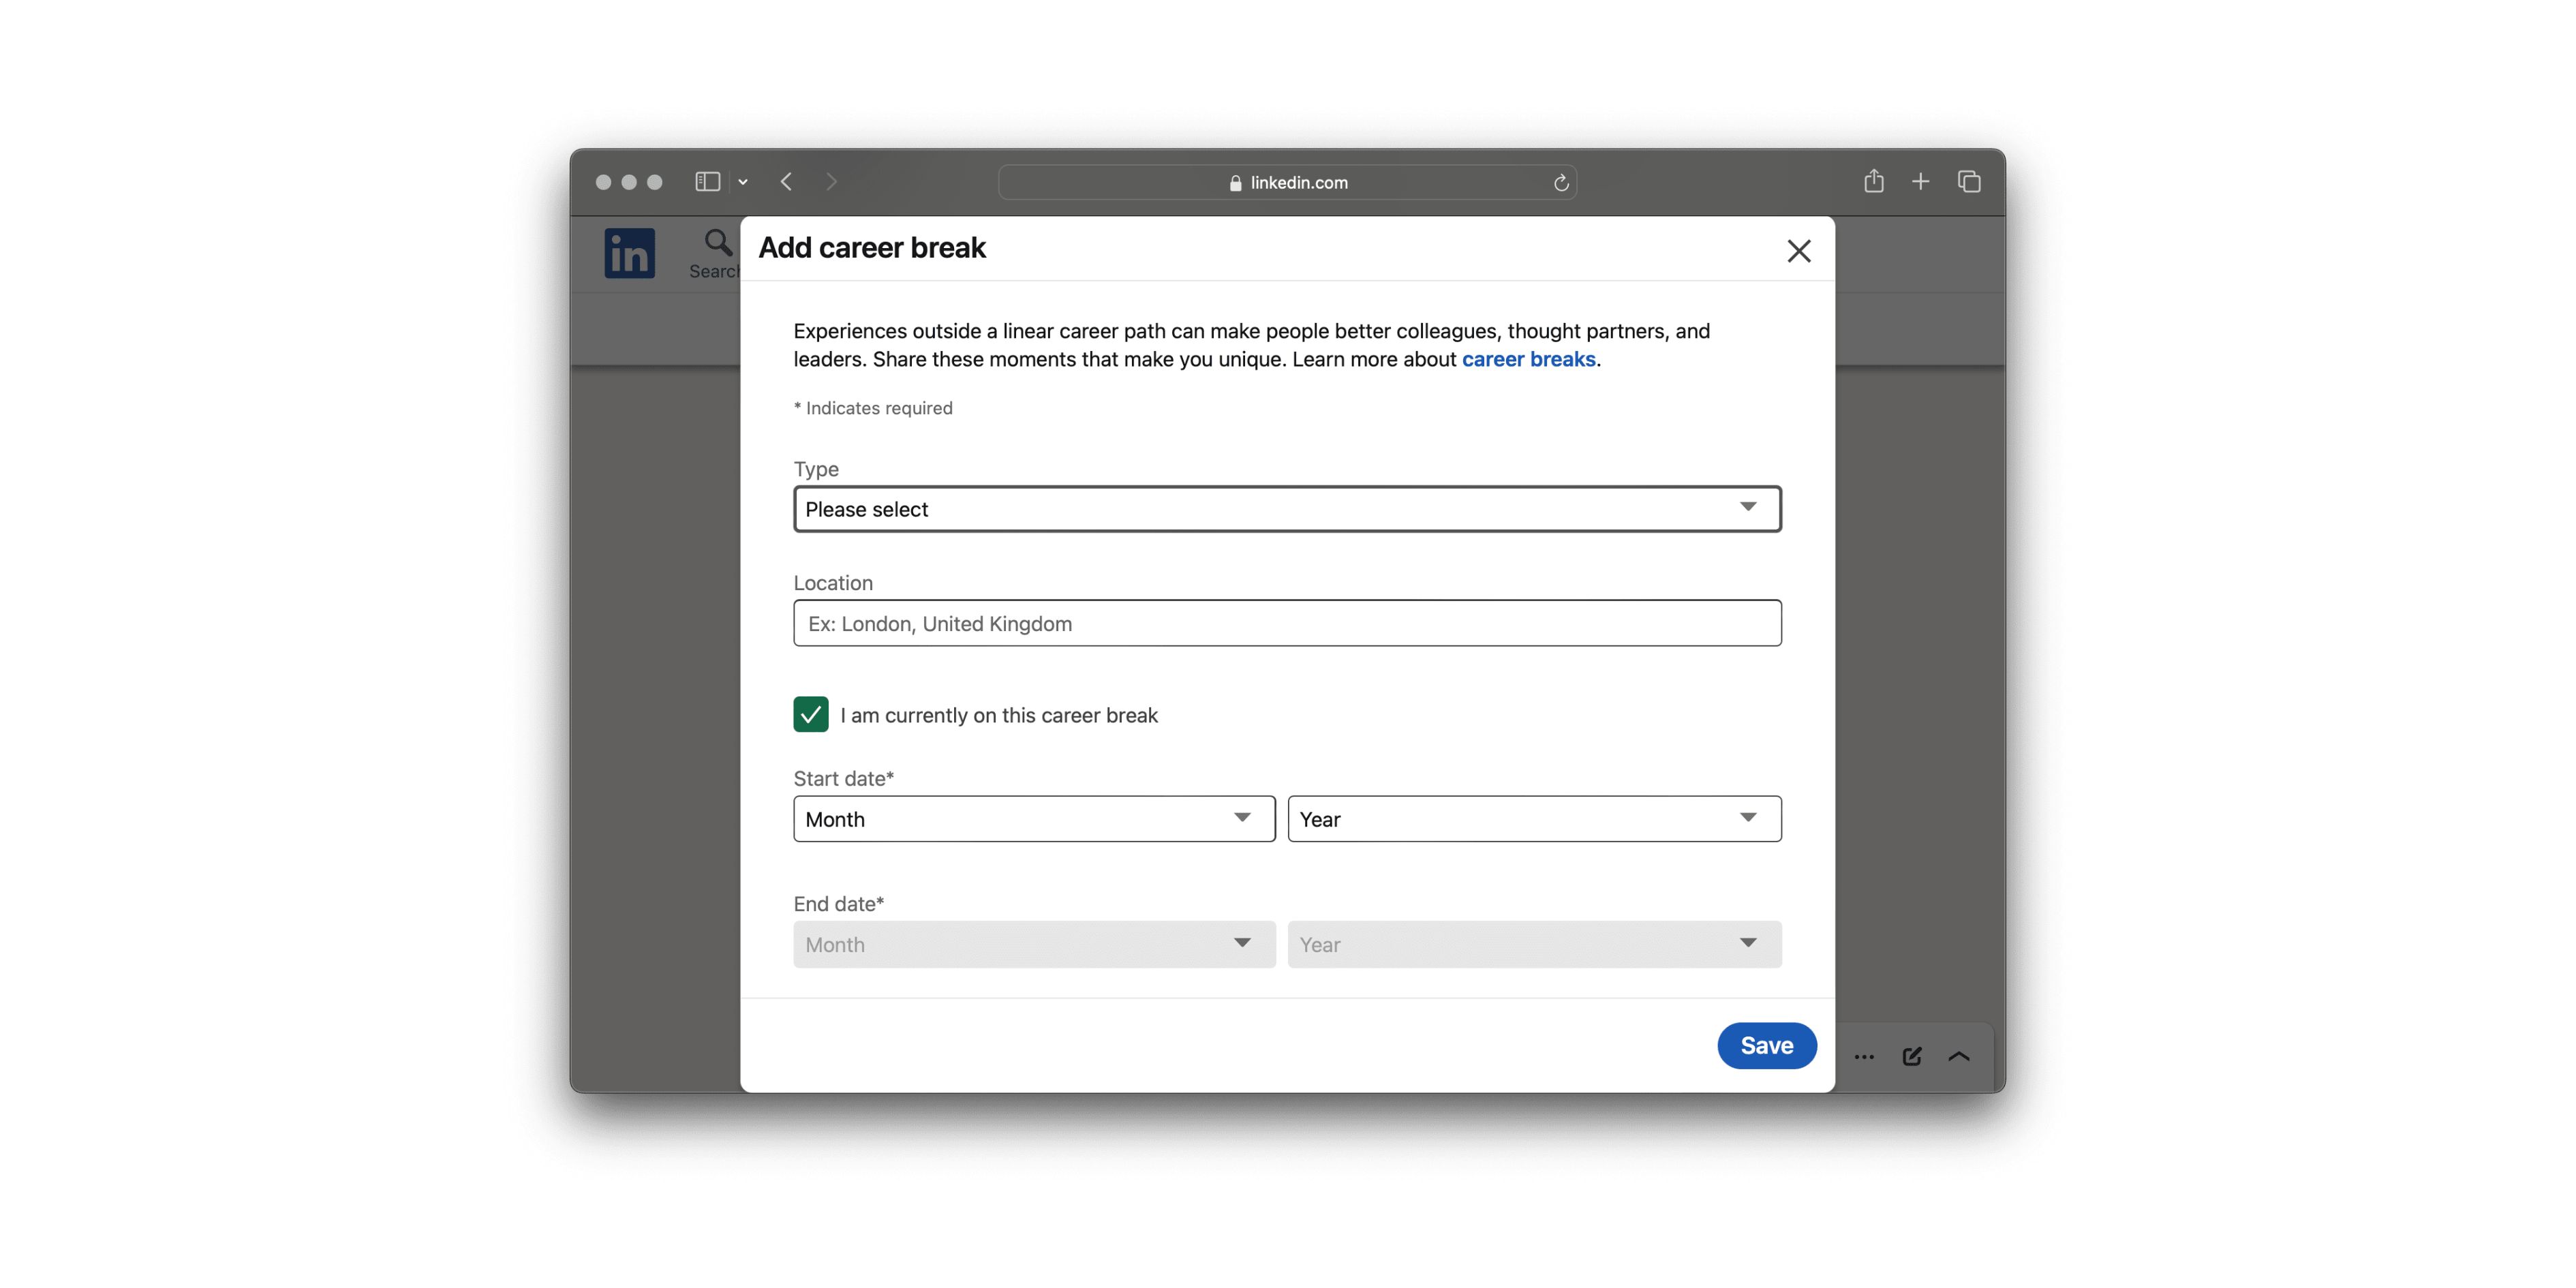Expand messaging panel with chevron up
Image resolution: width=2576 pixels, height=1288 pixels.
point(1958,1056)
